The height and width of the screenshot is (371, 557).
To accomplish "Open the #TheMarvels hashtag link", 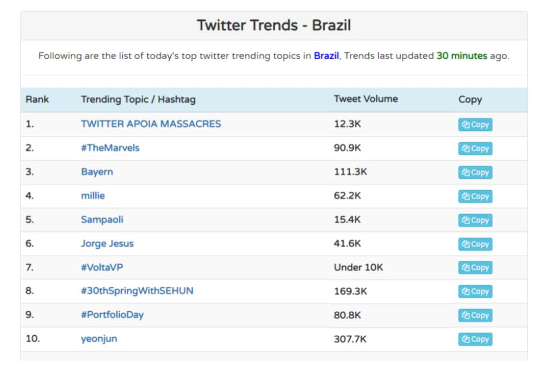I will [110, 148].
